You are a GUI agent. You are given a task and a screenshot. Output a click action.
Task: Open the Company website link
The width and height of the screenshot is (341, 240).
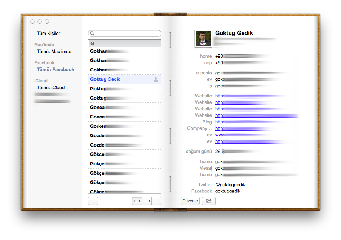pyautogui.click(x=219, y=128)
